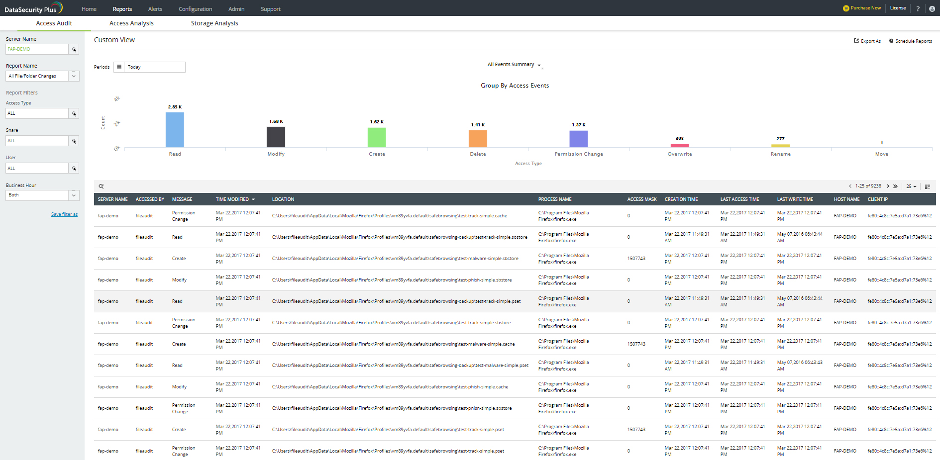This screenshot has width=940, height=460.
Task: Open the User picker icon
Action: pos(74,169)
